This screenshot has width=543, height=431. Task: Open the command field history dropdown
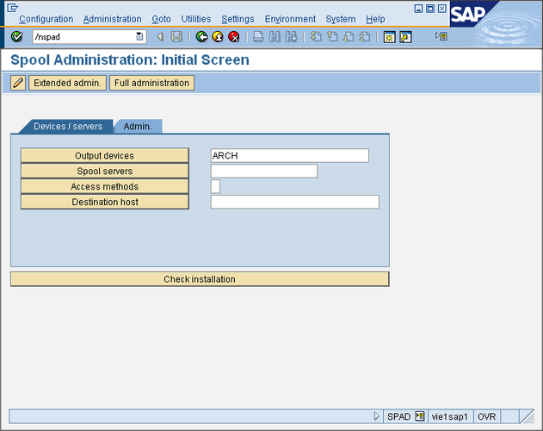pos(140,36)
